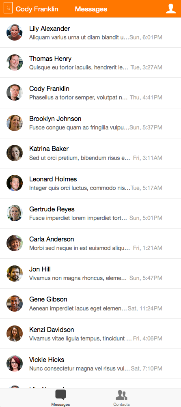The image size is (181, 407).
Task: Click the Messages title in header
Action: click(91, 9)
